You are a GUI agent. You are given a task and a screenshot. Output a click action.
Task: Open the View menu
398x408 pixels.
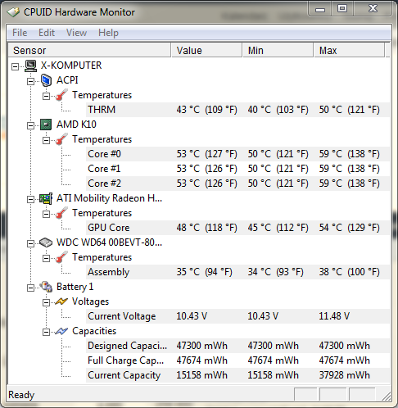pos(76,33)
